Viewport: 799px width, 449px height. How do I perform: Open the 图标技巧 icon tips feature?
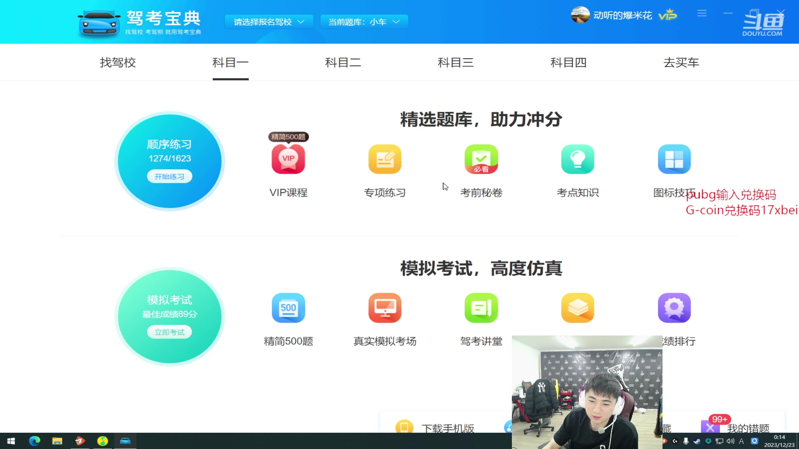(x=674, y=159)
